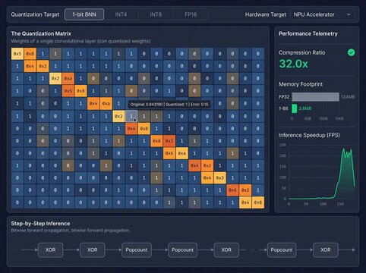Click the second XOR node in the pipeline
Screen dimensions: 366x273
pos(93,249)
